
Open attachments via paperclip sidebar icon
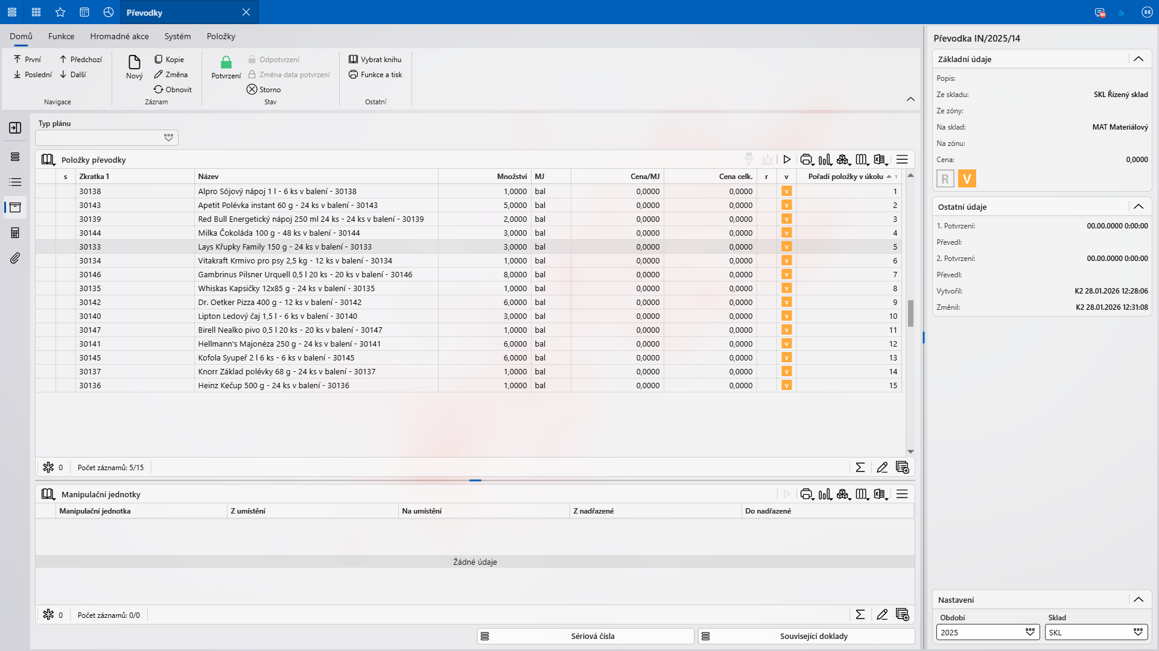[15, 258]
